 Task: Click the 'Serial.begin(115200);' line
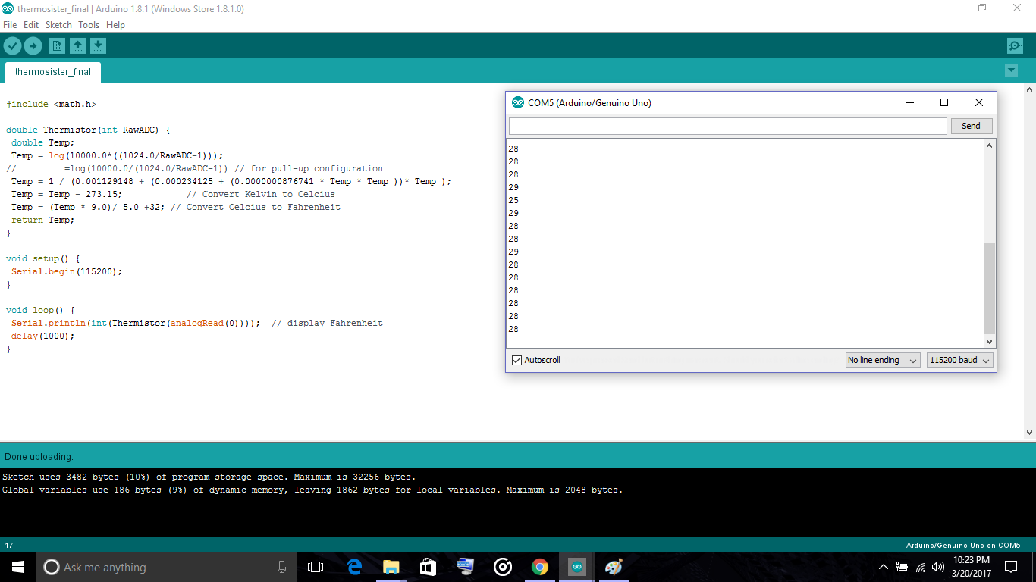tap(67, 271)
